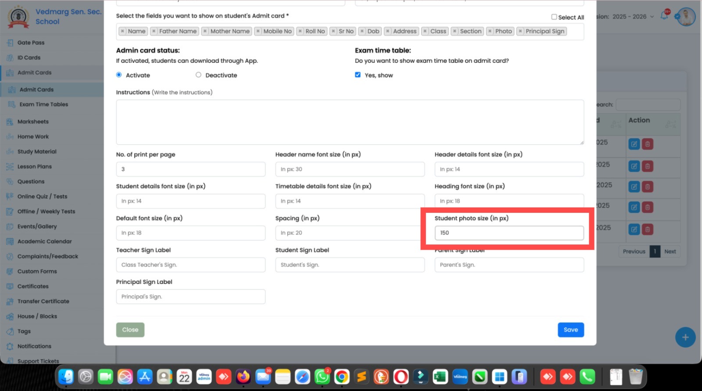The height and width of the screenshot is (391, 702).
Task: Remove the Photo field tag
Action: click(490, 31)
